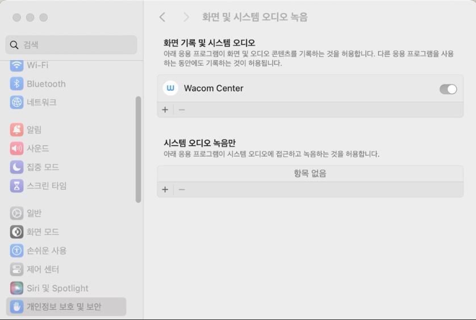Click the hand icon for 개인정보 보호 및 보안
Image resolution: width=476 pixels, height=320 pixels.
click(x=16, y=306)
